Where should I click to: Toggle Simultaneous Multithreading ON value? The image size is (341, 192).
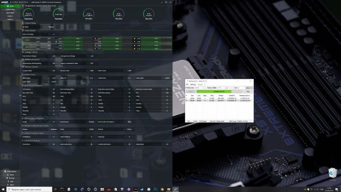tap(54, 64)
